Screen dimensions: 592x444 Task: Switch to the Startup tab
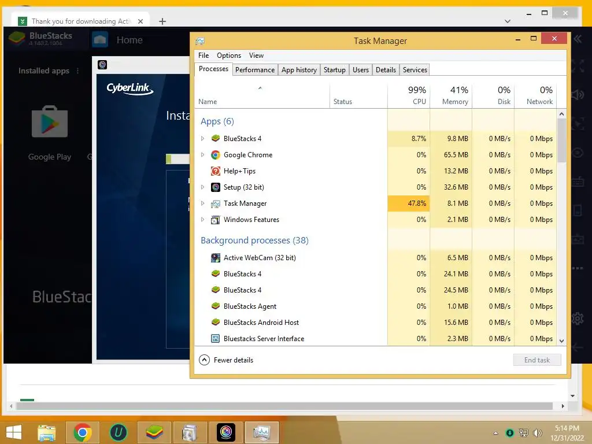(335, 70)
